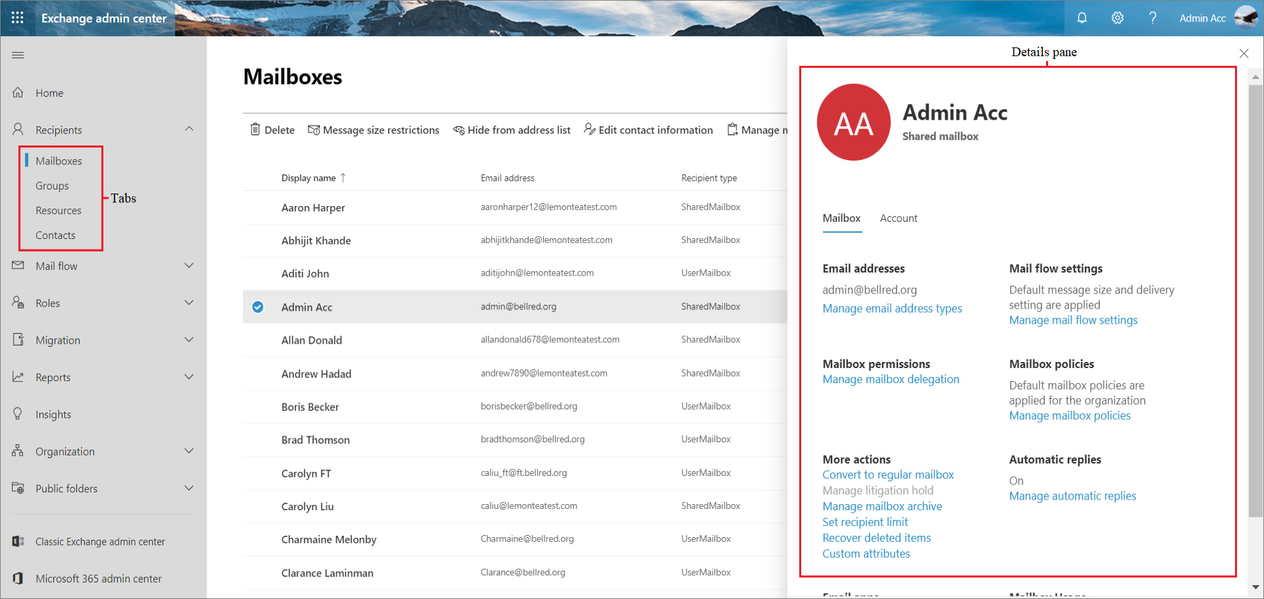Open Manage mailbox delegation link
Screen dimensions: 1264x599
(x=890, y=380)
